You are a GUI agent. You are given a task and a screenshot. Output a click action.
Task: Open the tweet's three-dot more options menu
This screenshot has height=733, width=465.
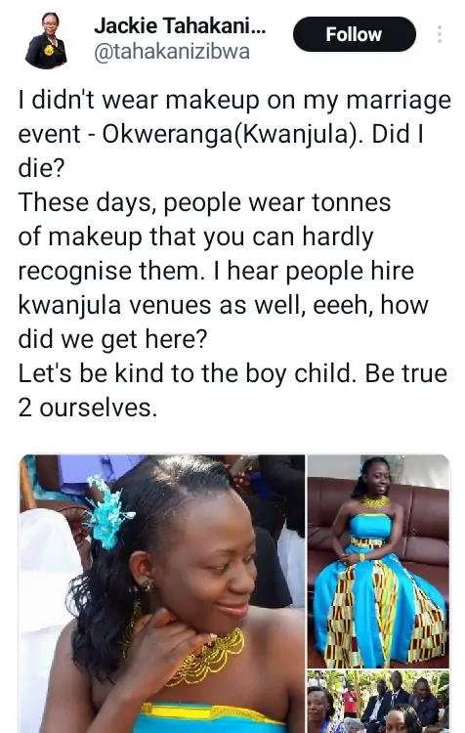[x=439, y=34]
